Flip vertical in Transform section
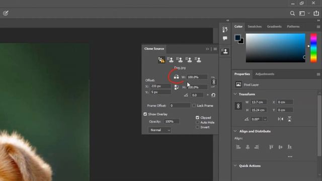This screenshot has height=181, width=322. tap(289, 119)
